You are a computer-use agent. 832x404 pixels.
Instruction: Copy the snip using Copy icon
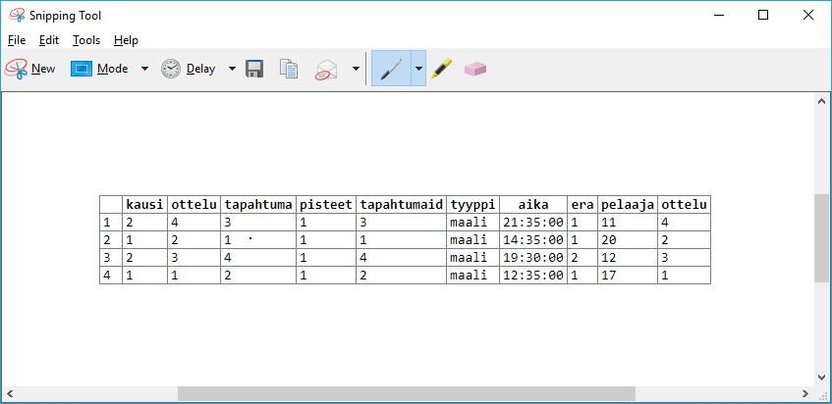coord(289,69)
